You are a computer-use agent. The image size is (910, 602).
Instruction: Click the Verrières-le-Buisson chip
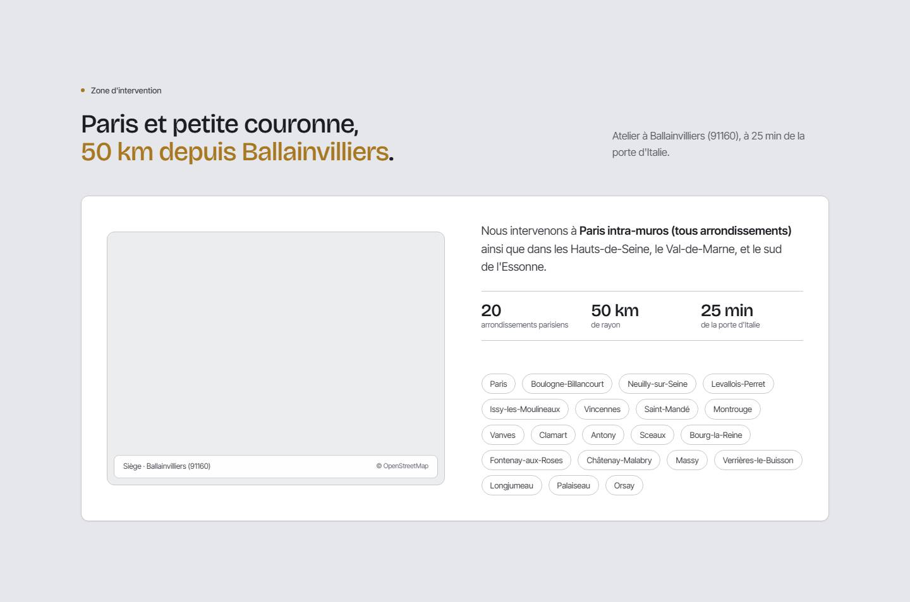pyautogui.click(x=758, y=460)
